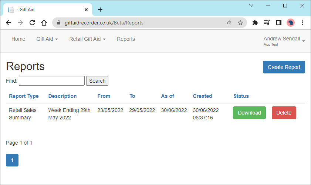311x185 pixels.
Task: Open the media control playlist icon
Action: [267, 23]
